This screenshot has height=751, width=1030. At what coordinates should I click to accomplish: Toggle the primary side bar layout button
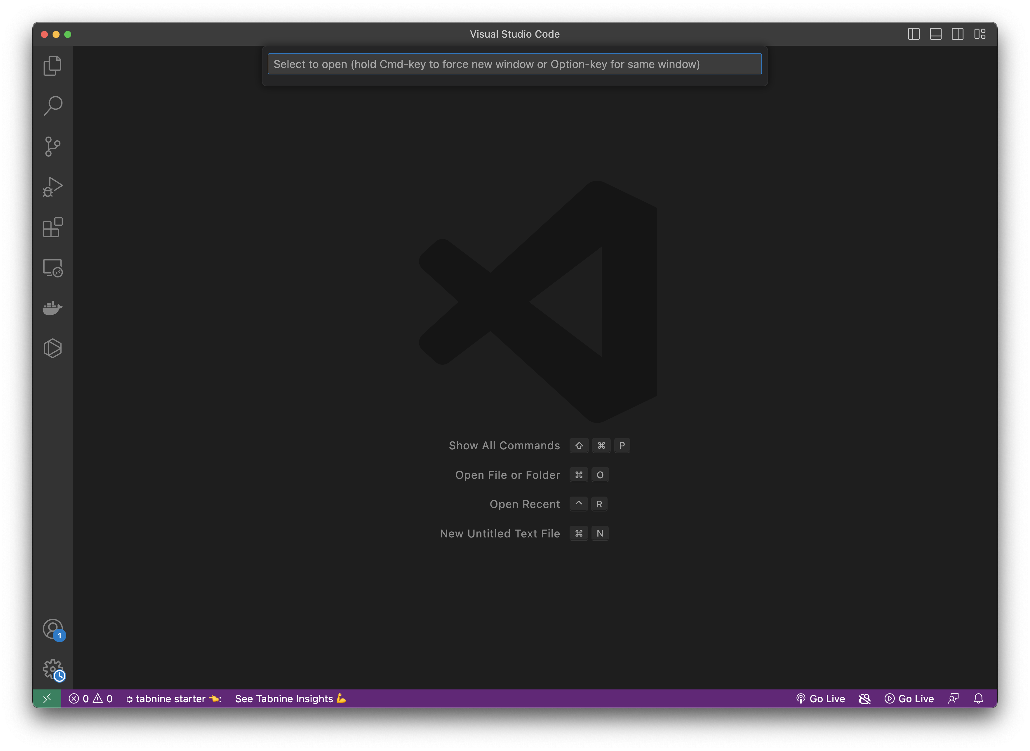coord(914,34)
